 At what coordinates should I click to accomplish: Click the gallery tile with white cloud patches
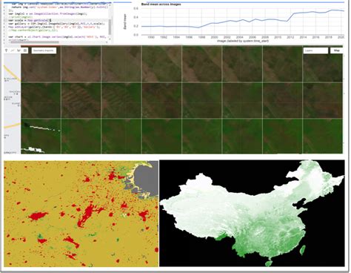click(x=41, y=136)
